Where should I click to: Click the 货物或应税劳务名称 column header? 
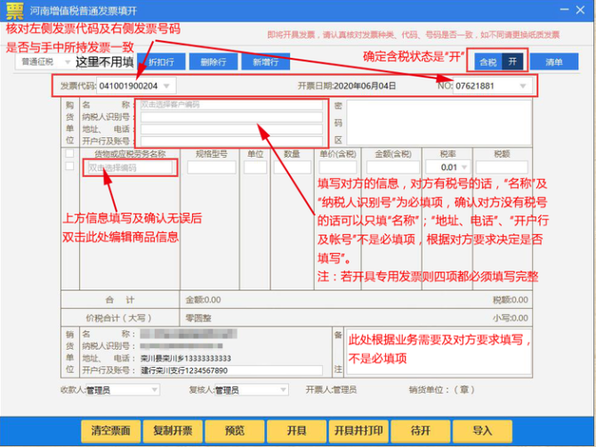[x=130, y=154]
